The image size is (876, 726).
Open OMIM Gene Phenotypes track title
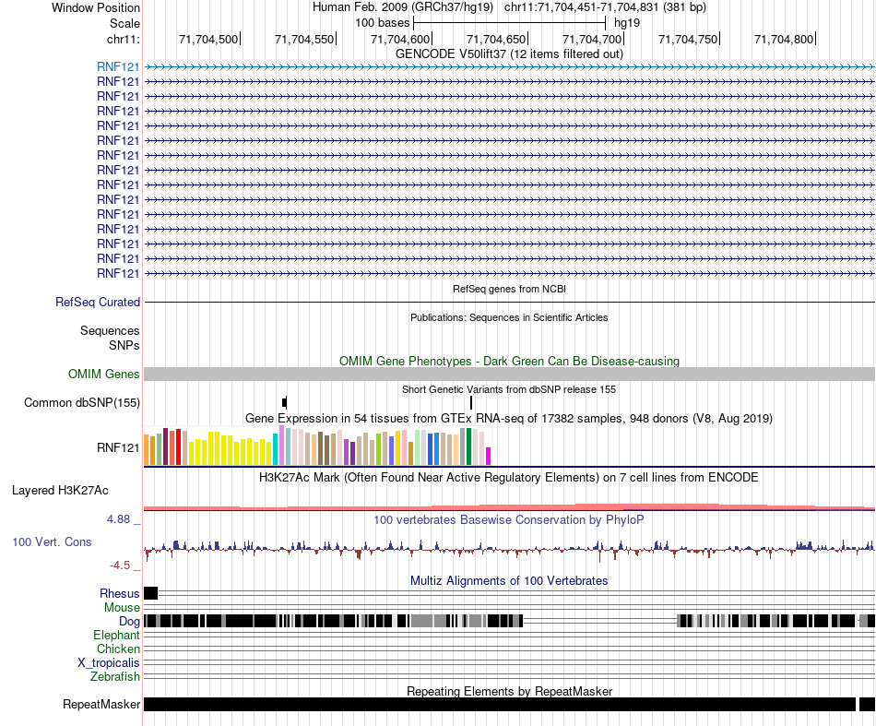click(x=509, y=361)
